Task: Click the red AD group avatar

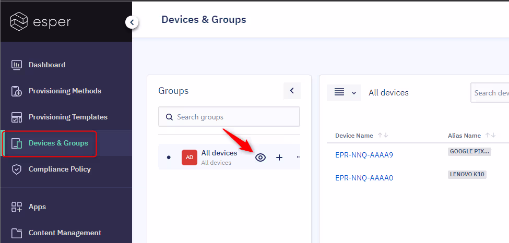Action: (x=190, y=157)
